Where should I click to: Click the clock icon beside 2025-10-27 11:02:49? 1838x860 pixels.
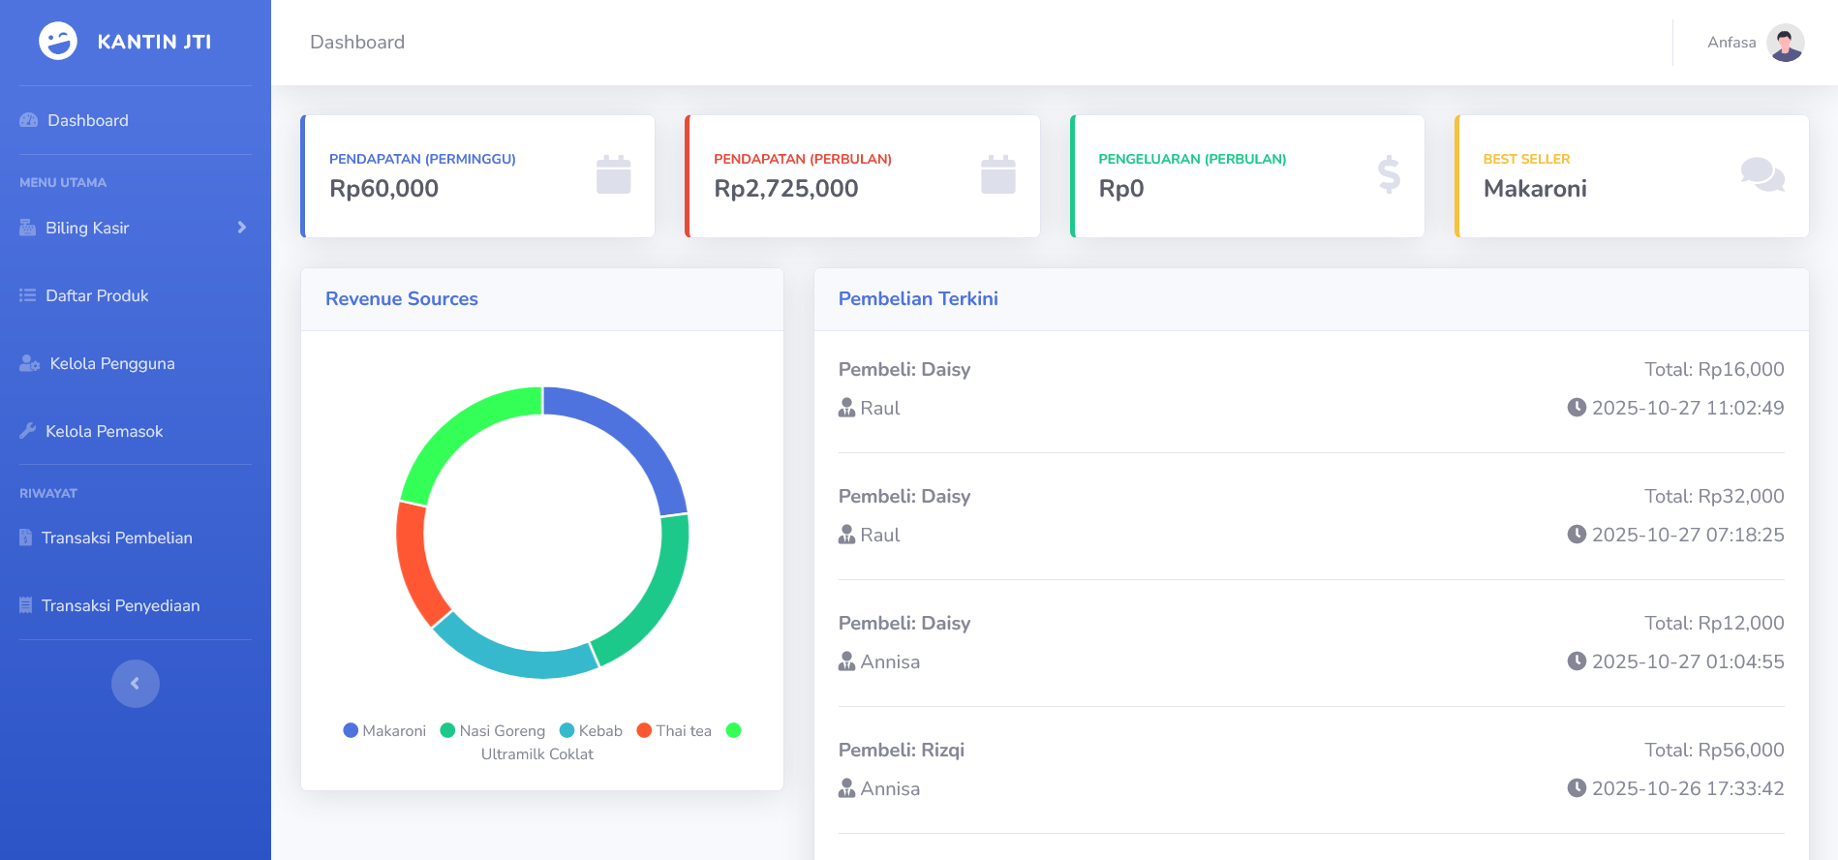(x=1577, y=408)
